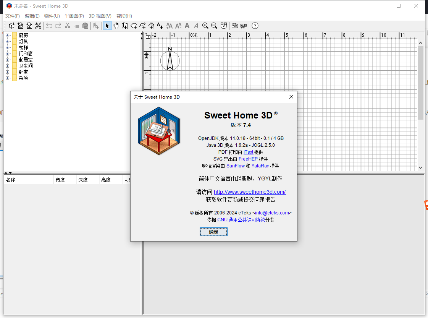Open the FreeHEP link

coord(248,159)
